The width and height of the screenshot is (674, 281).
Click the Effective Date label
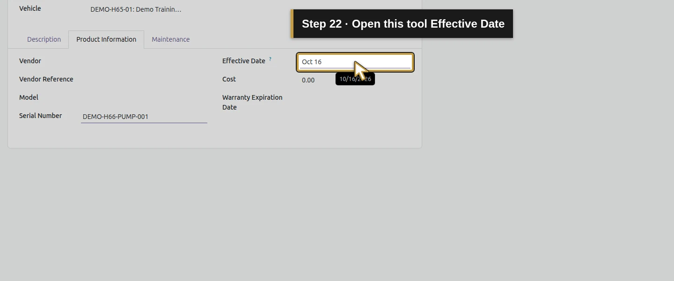click(244, 61)
